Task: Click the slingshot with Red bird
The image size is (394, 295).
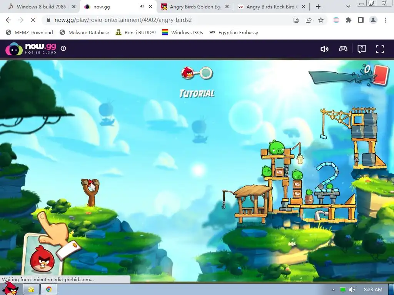Action: click(90, 192)
